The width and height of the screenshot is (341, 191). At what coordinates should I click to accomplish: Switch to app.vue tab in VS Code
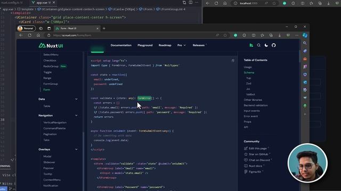42,3
